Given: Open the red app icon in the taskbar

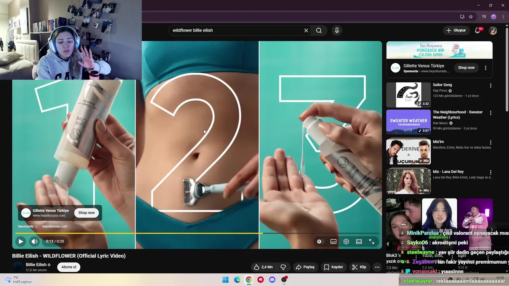Looking at the screenshot, I should pos(260,280).
